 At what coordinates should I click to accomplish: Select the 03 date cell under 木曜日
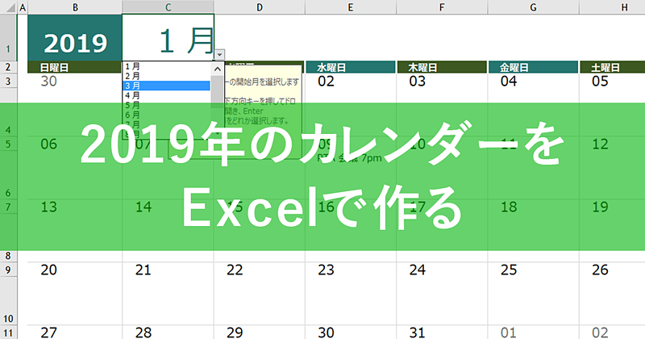(x=442, y=81)
